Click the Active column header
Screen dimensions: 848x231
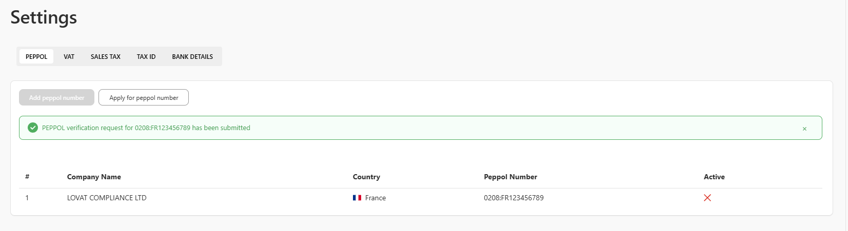coord(714,177)
